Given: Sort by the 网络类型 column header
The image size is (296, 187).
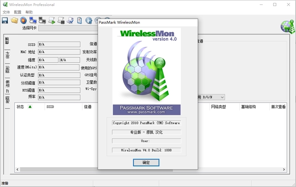Looking at the screenshot, I should click(224, 107).
